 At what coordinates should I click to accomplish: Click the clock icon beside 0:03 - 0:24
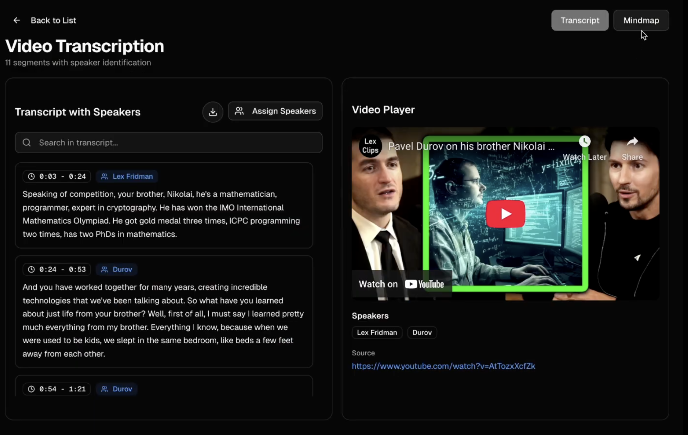pos(31,176)
